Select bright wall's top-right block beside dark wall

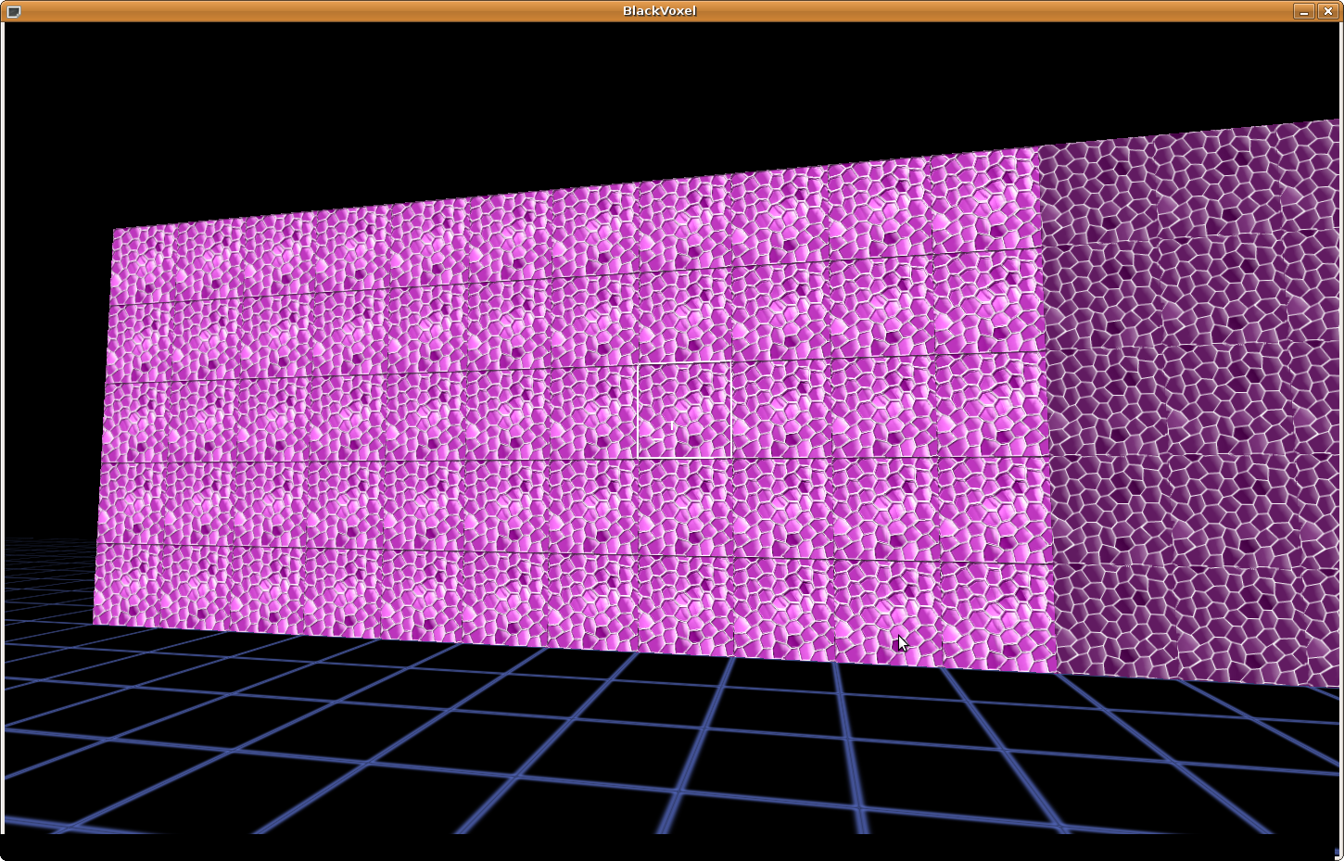coord(984,204)
